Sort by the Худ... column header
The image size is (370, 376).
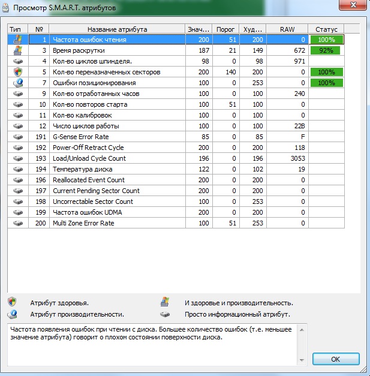point(252,29)
